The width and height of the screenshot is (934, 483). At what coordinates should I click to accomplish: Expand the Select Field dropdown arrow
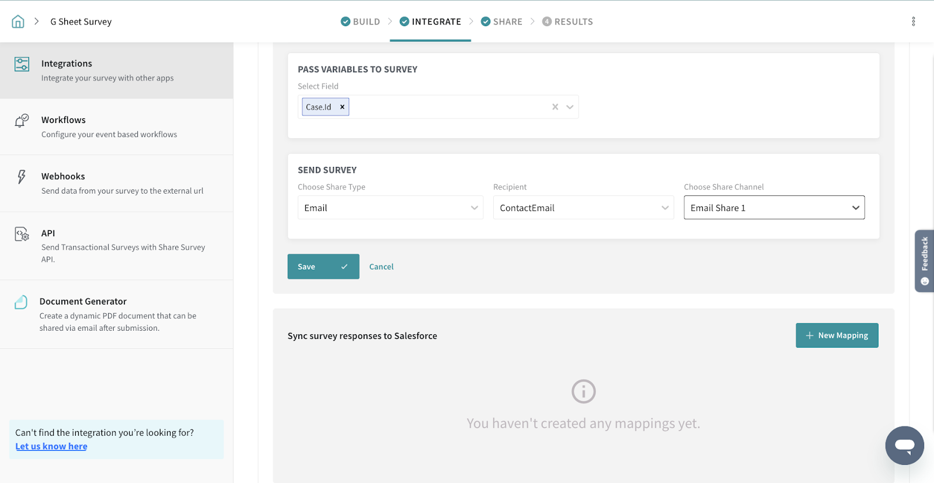(570, 107)
